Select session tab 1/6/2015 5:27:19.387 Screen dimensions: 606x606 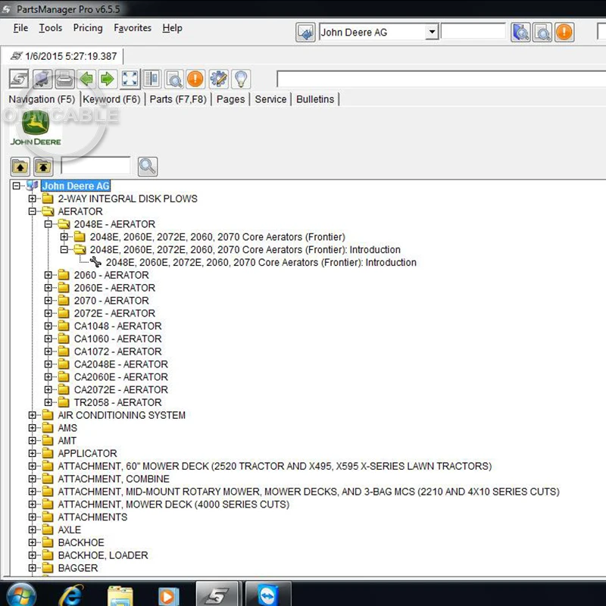64,56
